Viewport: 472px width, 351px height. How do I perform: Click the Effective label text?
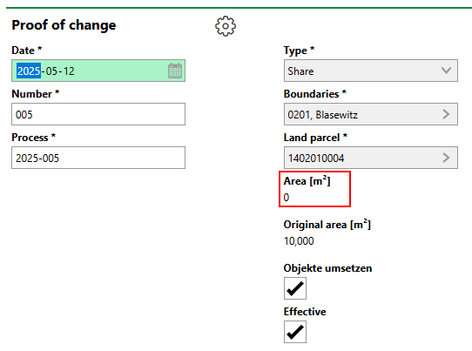tap(305, 312)
